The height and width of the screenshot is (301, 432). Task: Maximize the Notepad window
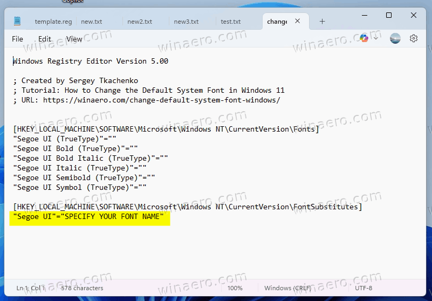(x=389, y=16)
